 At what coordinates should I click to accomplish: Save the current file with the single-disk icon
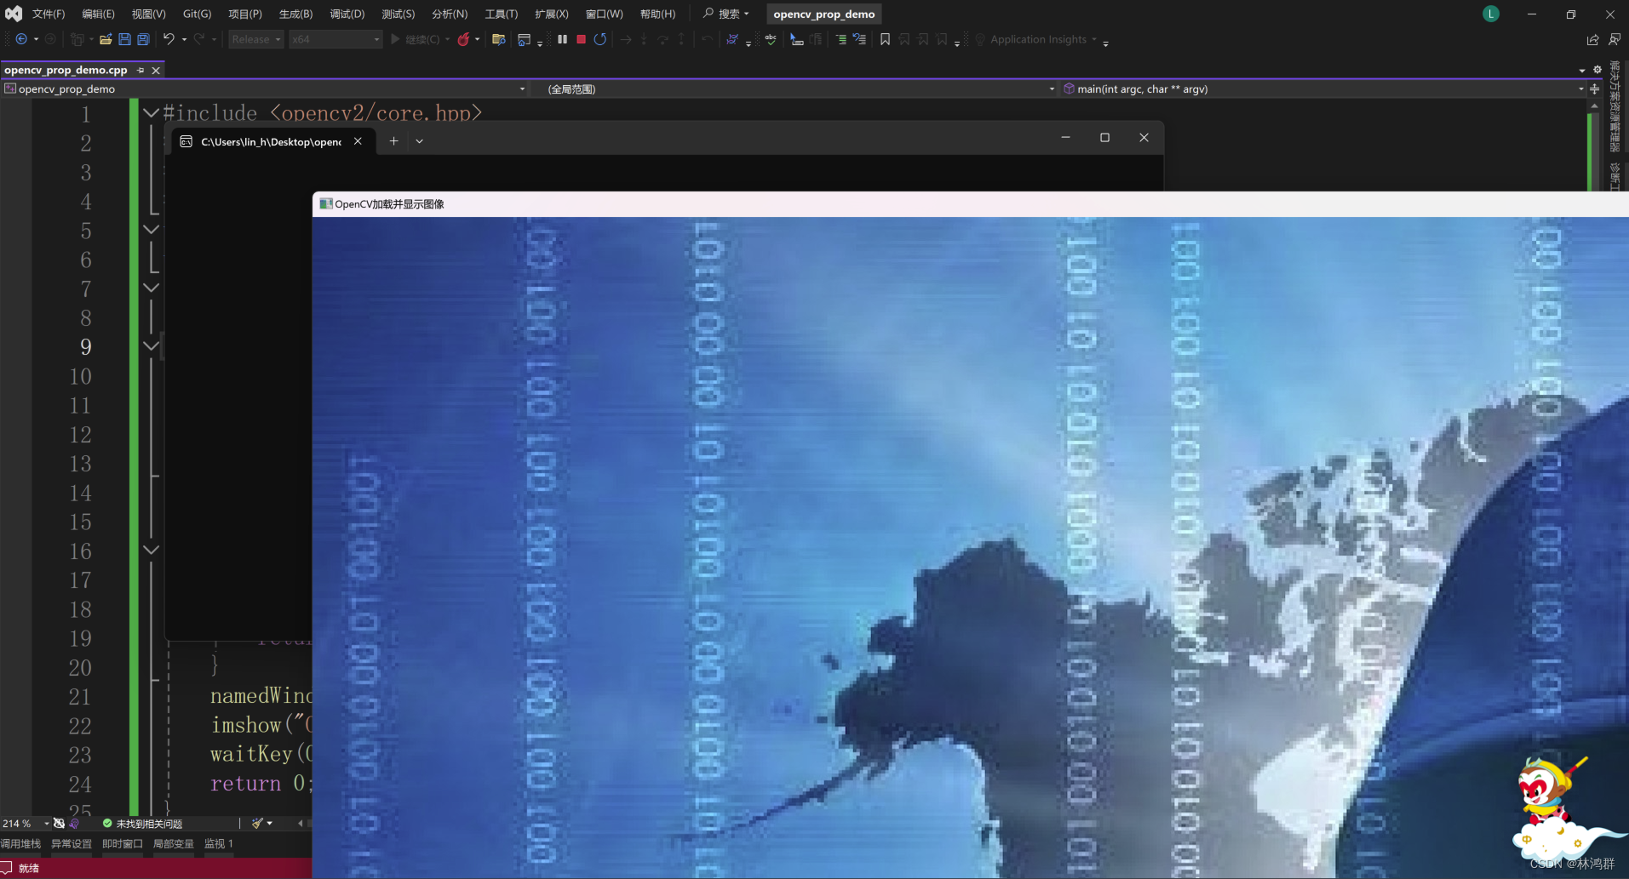tap(124, 39)
